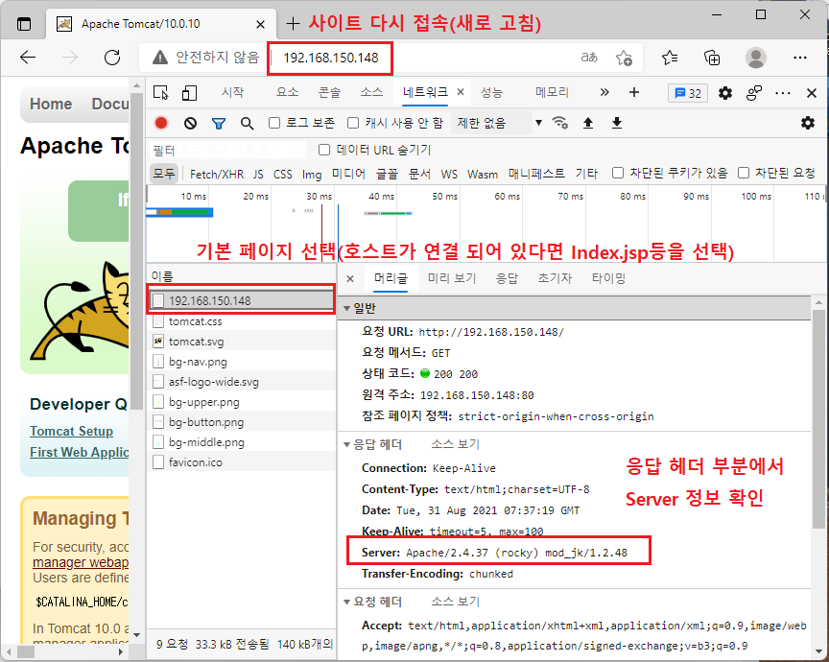Filter requests by CSS type
Image resolution: width=829 pixels, height=662 pixels.
pyautogui.click(x=282, y=174)
